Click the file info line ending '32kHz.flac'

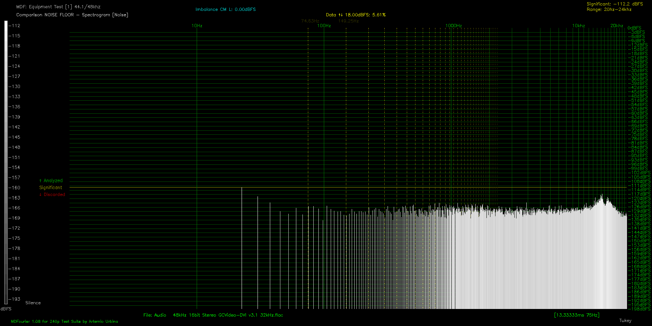(213, 315)
